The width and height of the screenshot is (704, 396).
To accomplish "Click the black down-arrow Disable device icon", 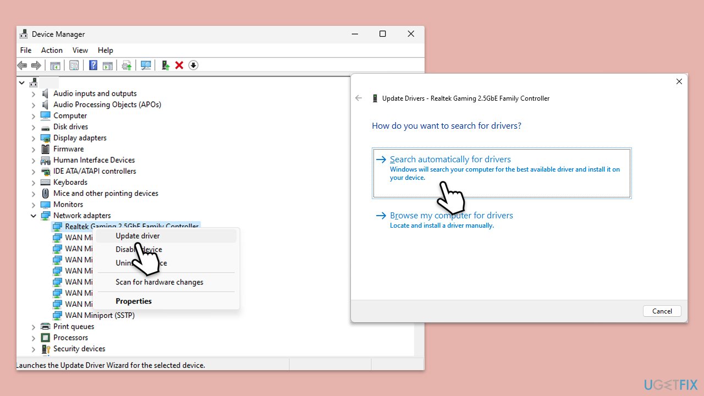I will coord(193,65).
